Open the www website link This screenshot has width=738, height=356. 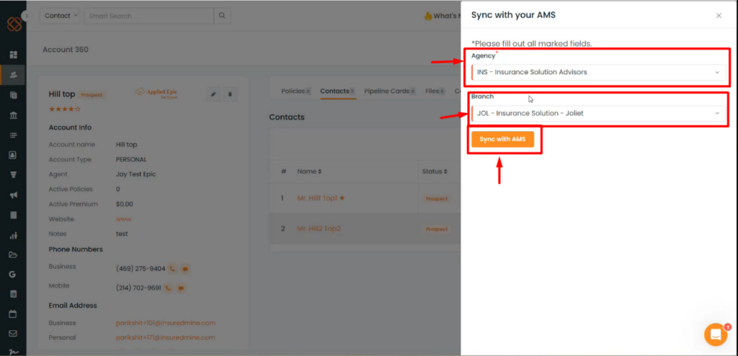pyautogui.click(x=124, y=219)
